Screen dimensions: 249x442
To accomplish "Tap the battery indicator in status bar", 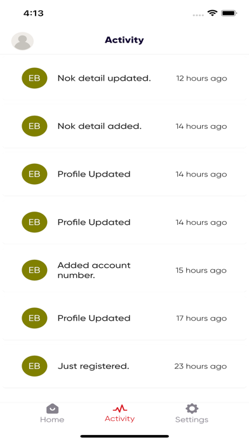I will pyautogui.click(x=229, y=13).
